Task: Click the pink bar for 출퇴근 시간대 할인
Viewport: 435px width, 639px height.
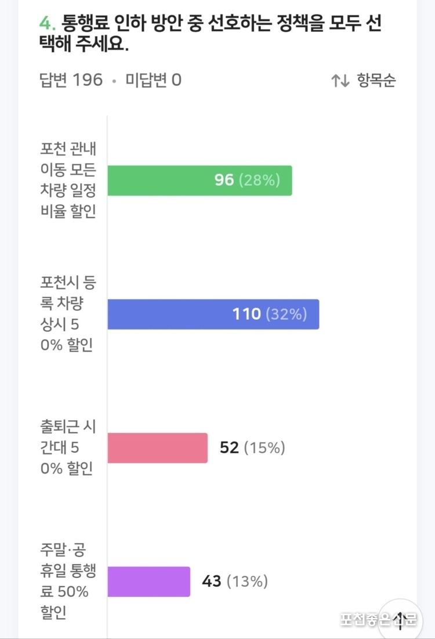Action: pos(158,448)
